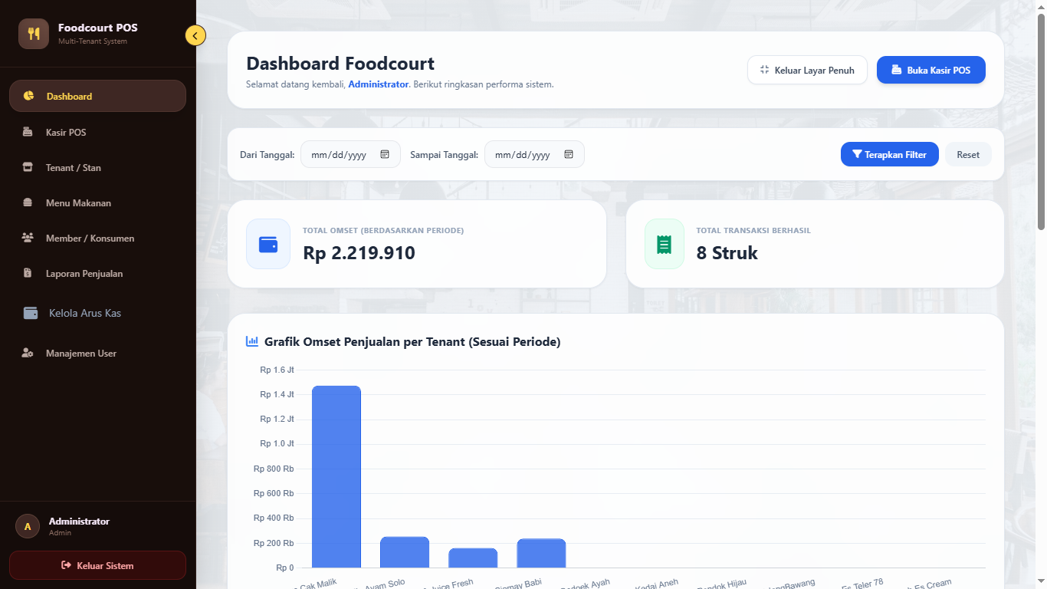Click the bar chart icon beside Grafik Omset title
This screenshot has height=589, width=1047.
[x=252, y=341]
